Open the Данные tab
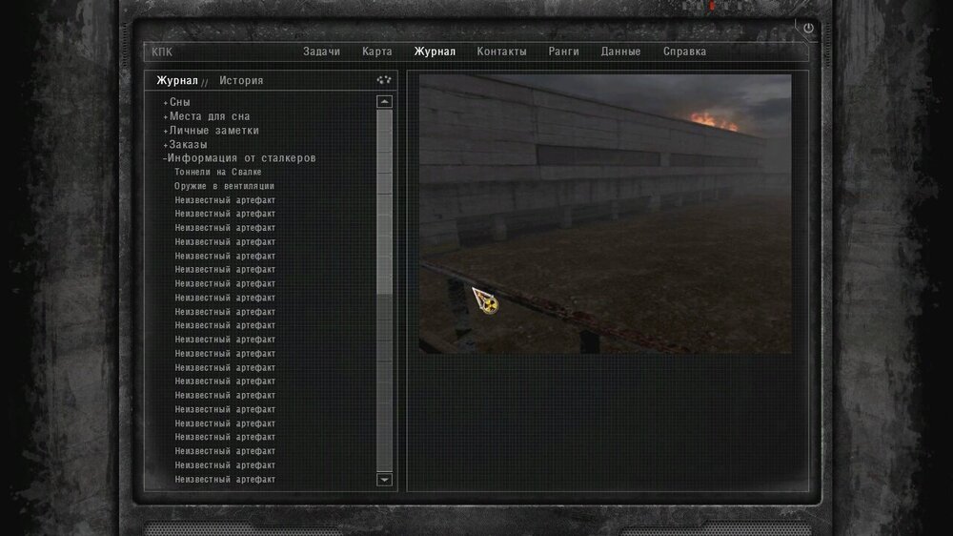Viewport: 953px width, 536px height. click(620, 52)
